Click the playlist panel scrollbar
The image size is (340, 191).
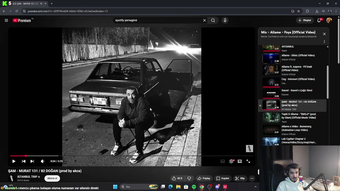pos(328,82)
